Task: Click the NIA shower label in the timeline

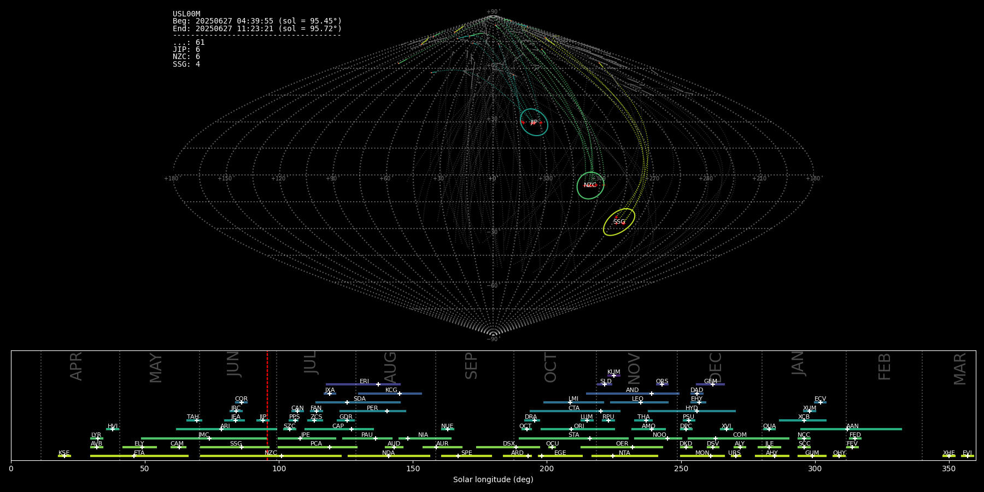Action: click(x=423, y=435)
